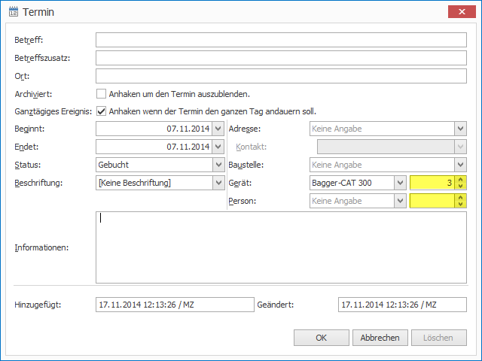Expand the Person dropdown
This screenshot has width=482, height=361.
tap(400, 201)
